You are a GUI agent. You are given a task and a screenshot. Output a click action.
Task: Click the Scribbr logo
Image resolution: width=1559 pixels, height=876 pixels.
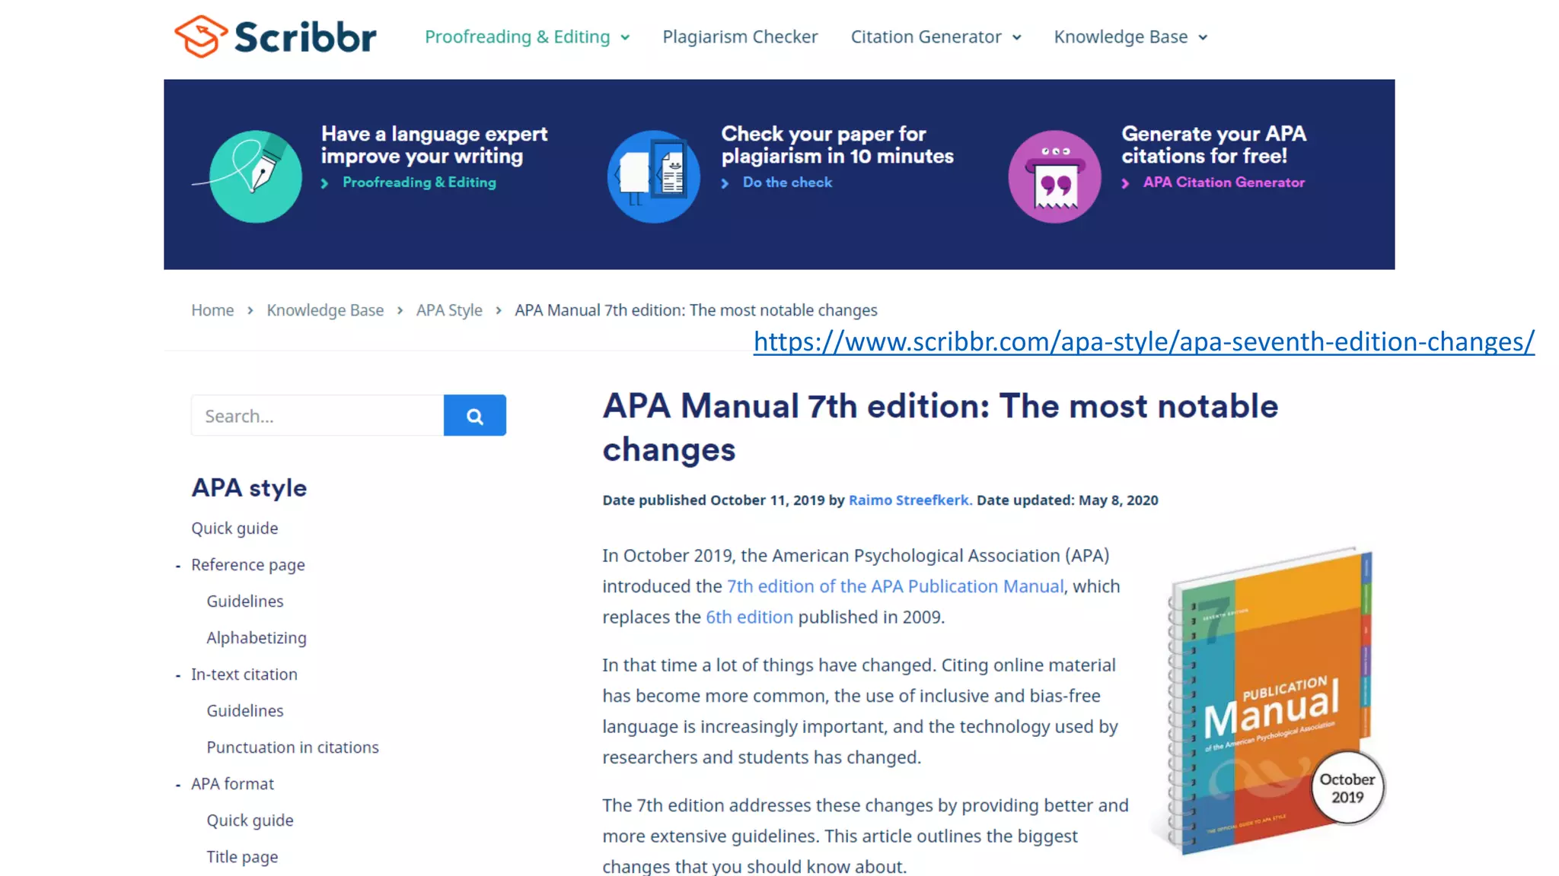pos(276,36)
